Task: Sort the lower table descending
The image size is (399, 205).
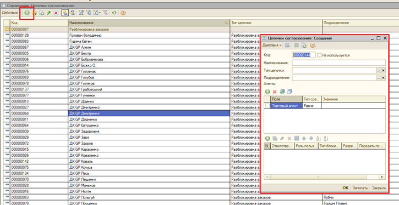Action: (x=326, y=139)
